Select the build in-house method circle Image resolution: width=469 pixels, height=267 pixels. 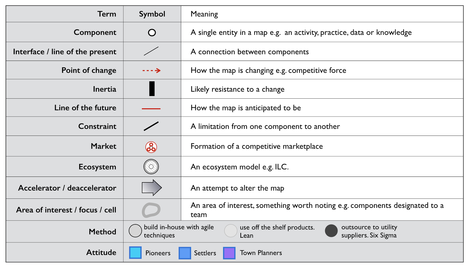[135, 231]
